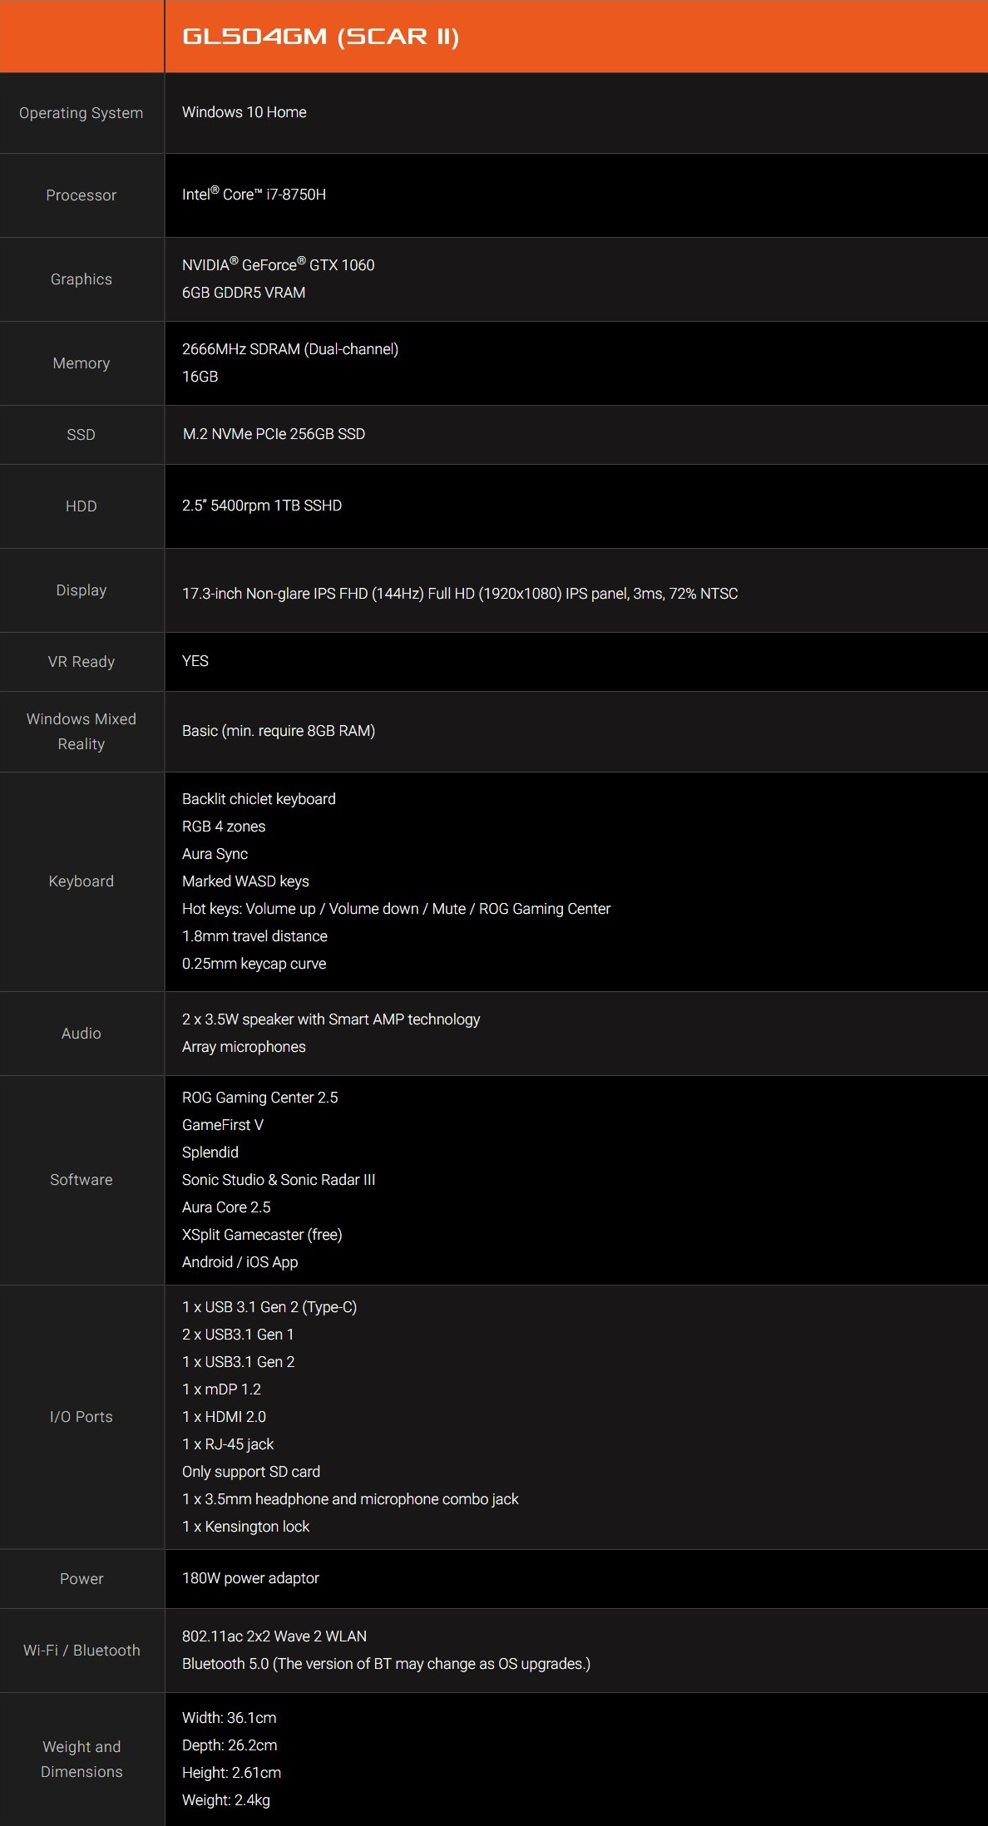Click the 2.5" 5400rpm 1TB SSHD value

pos(261,506)
